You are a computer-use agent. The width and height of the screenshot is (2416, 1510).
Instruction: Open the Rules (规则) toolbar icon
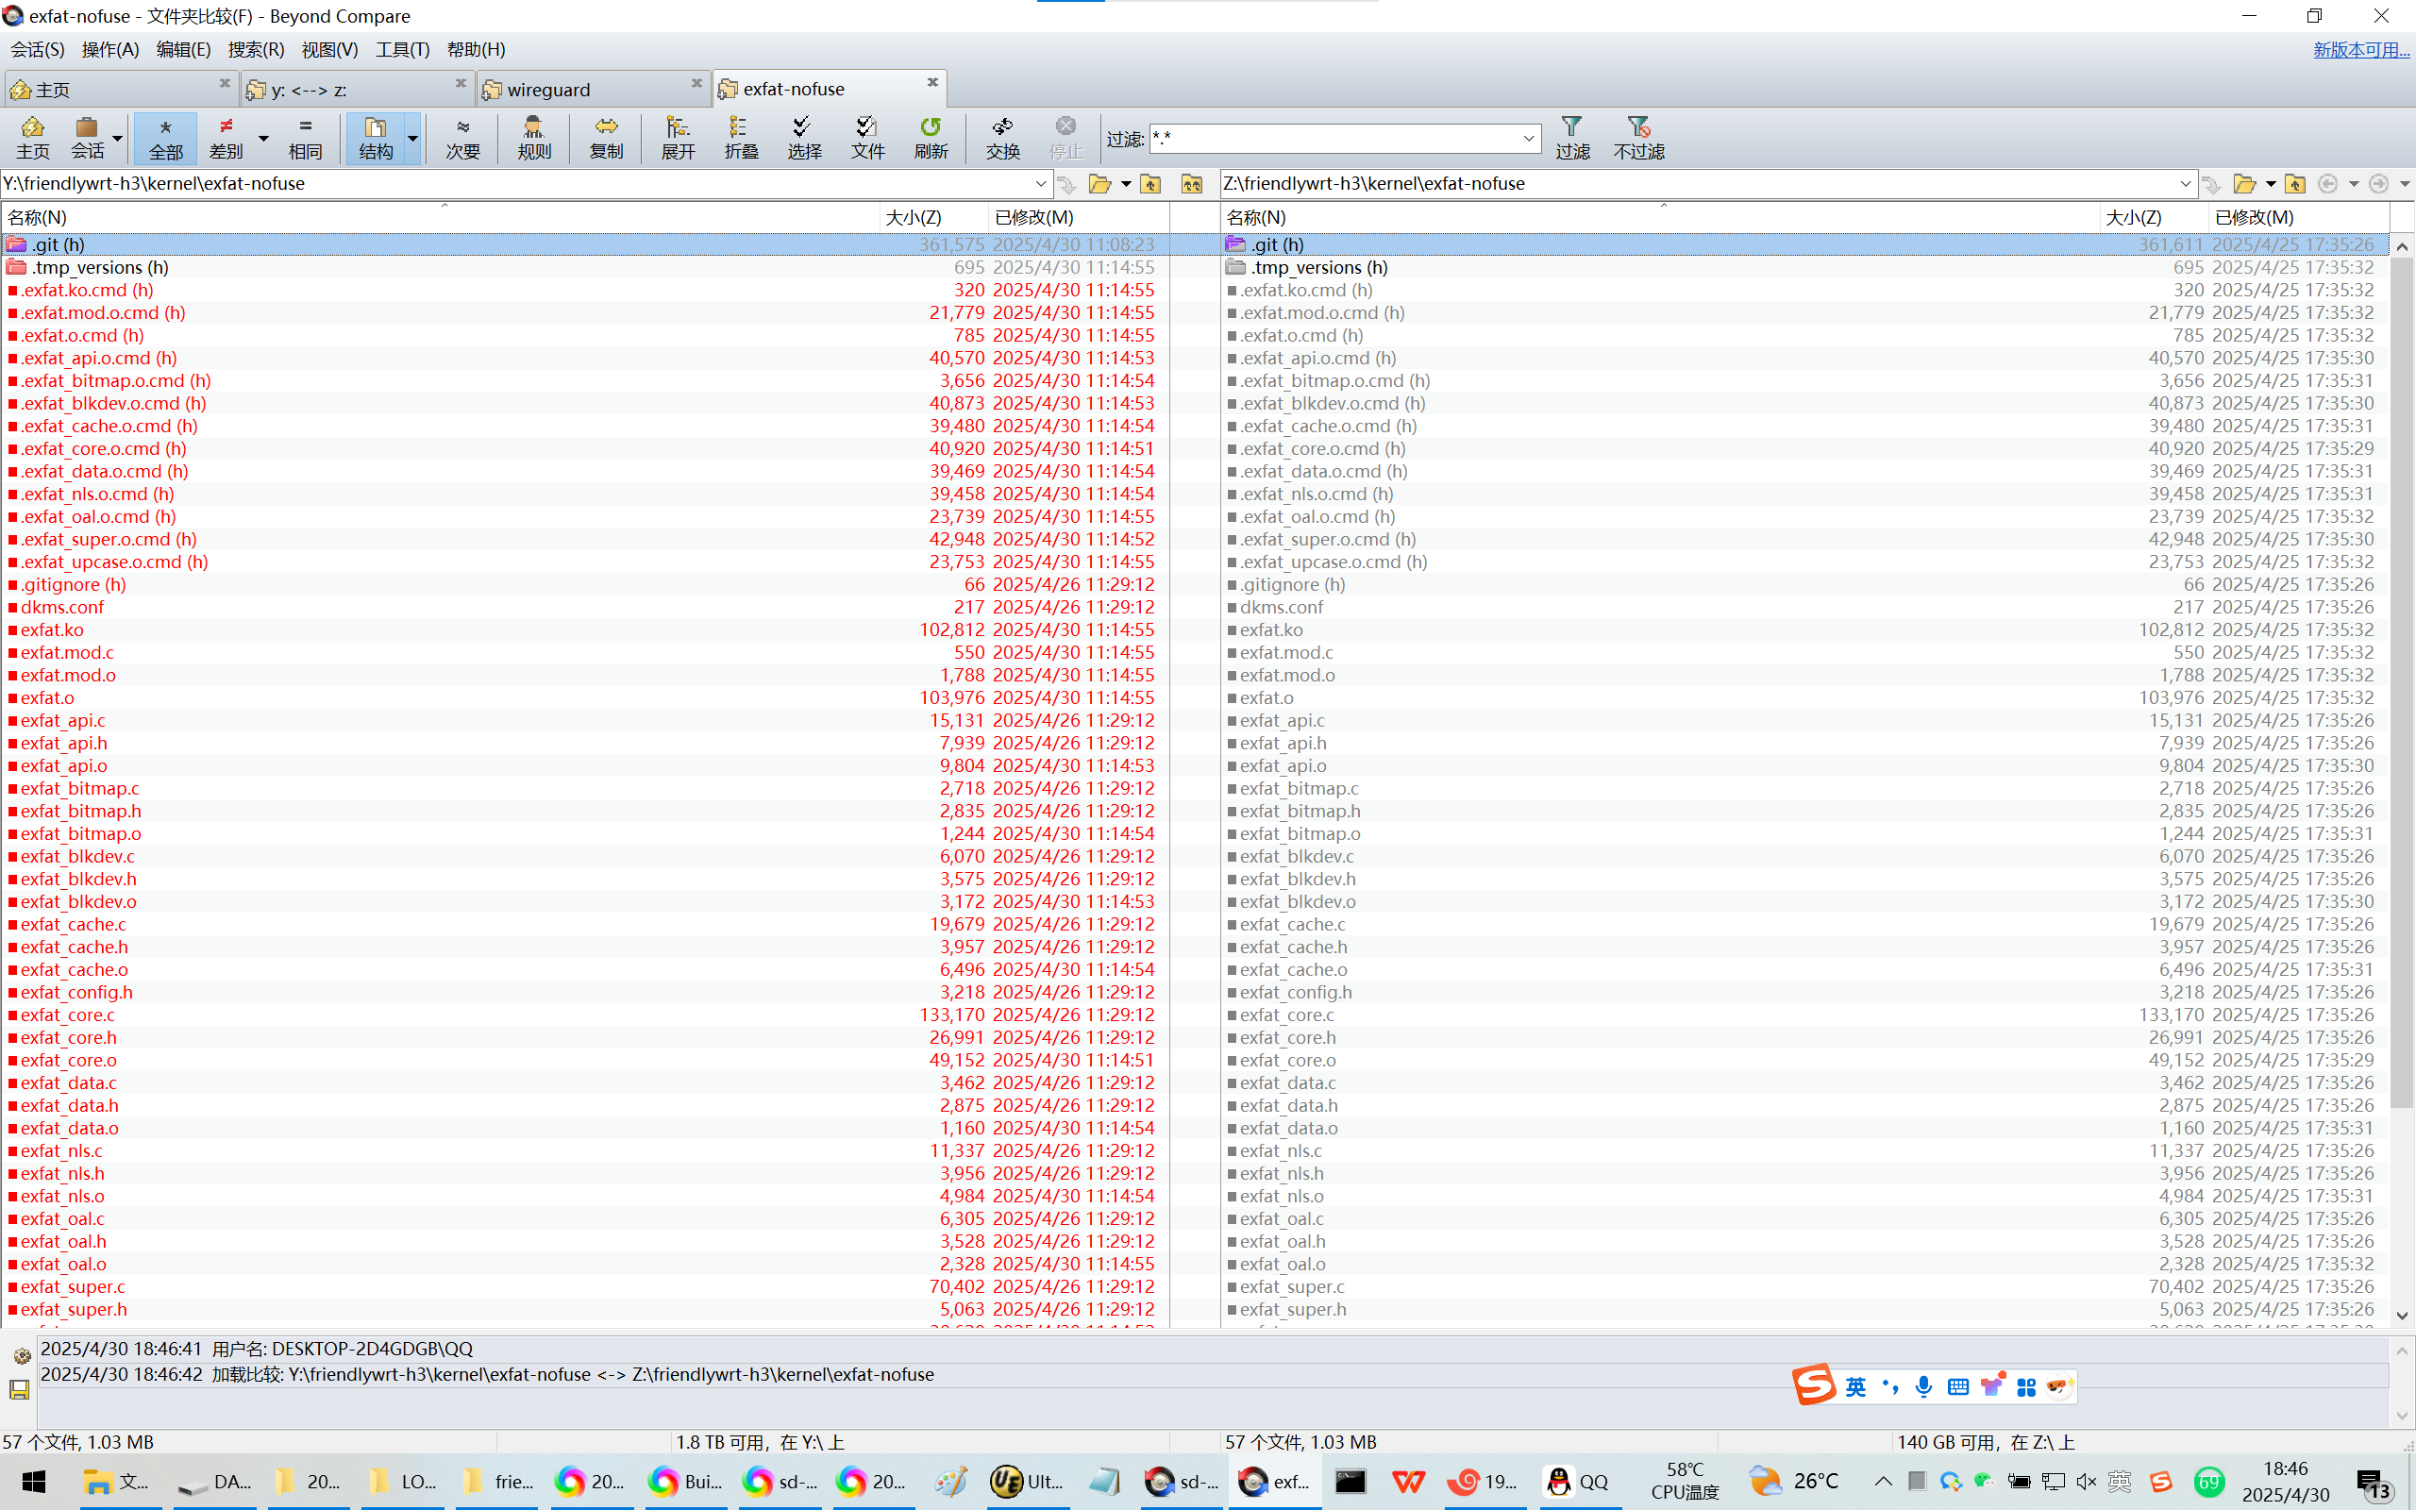click(534, 137)
